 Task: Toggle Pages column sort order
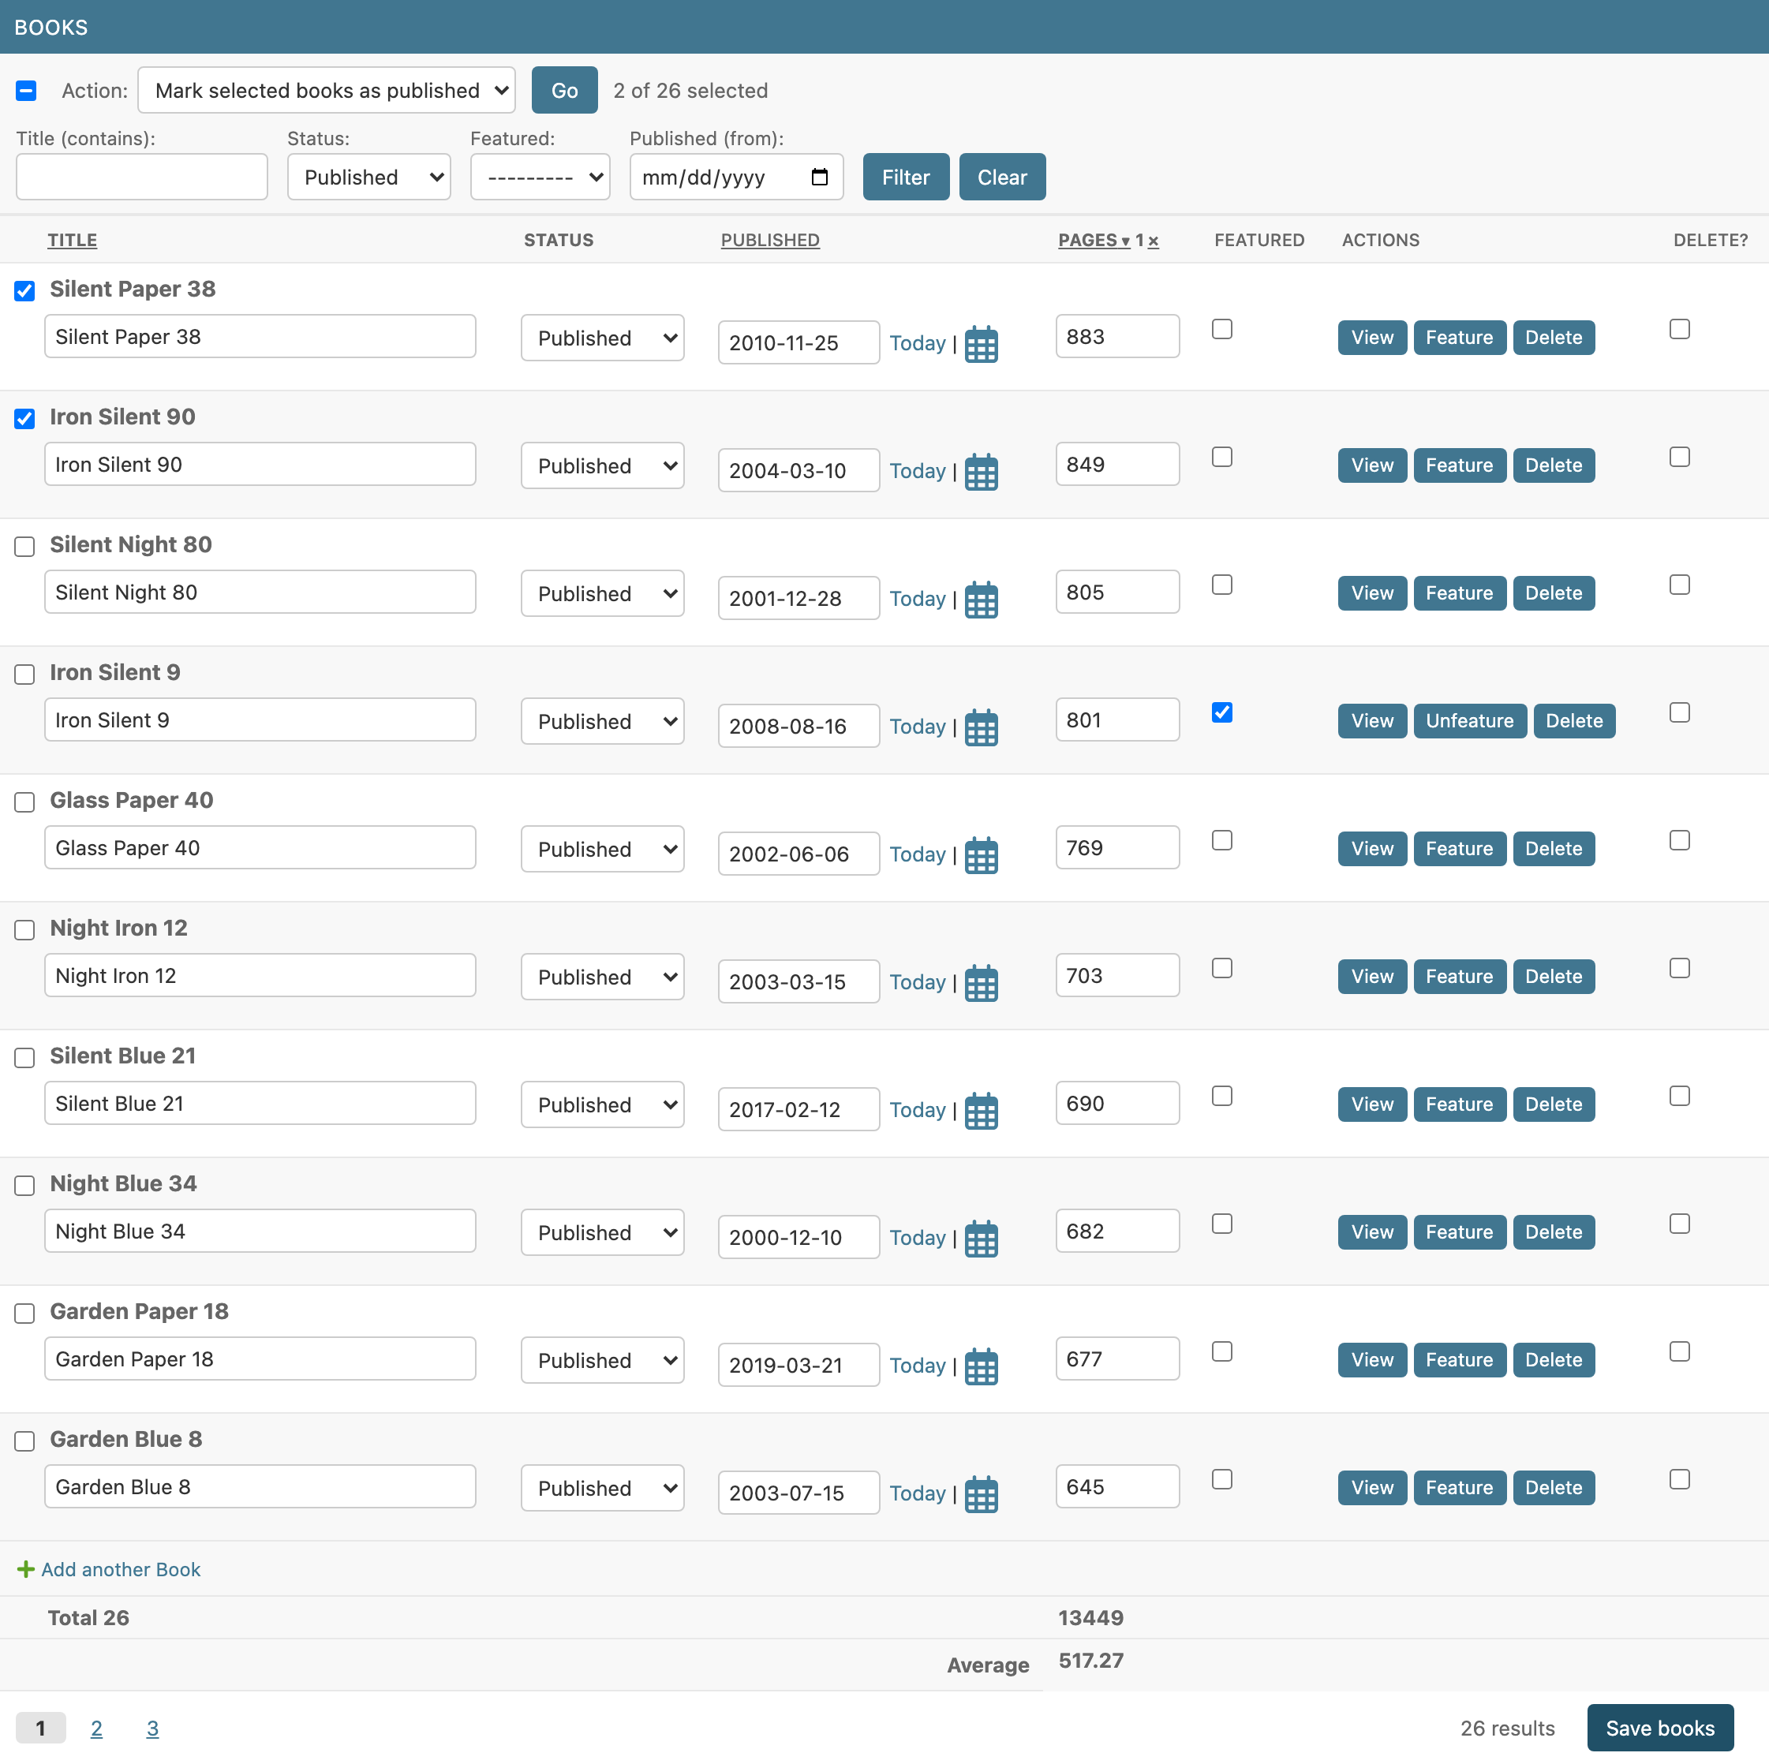(x=1094, y=241)
